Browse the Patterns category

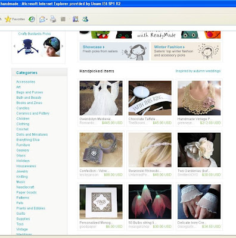coord(23,198)
